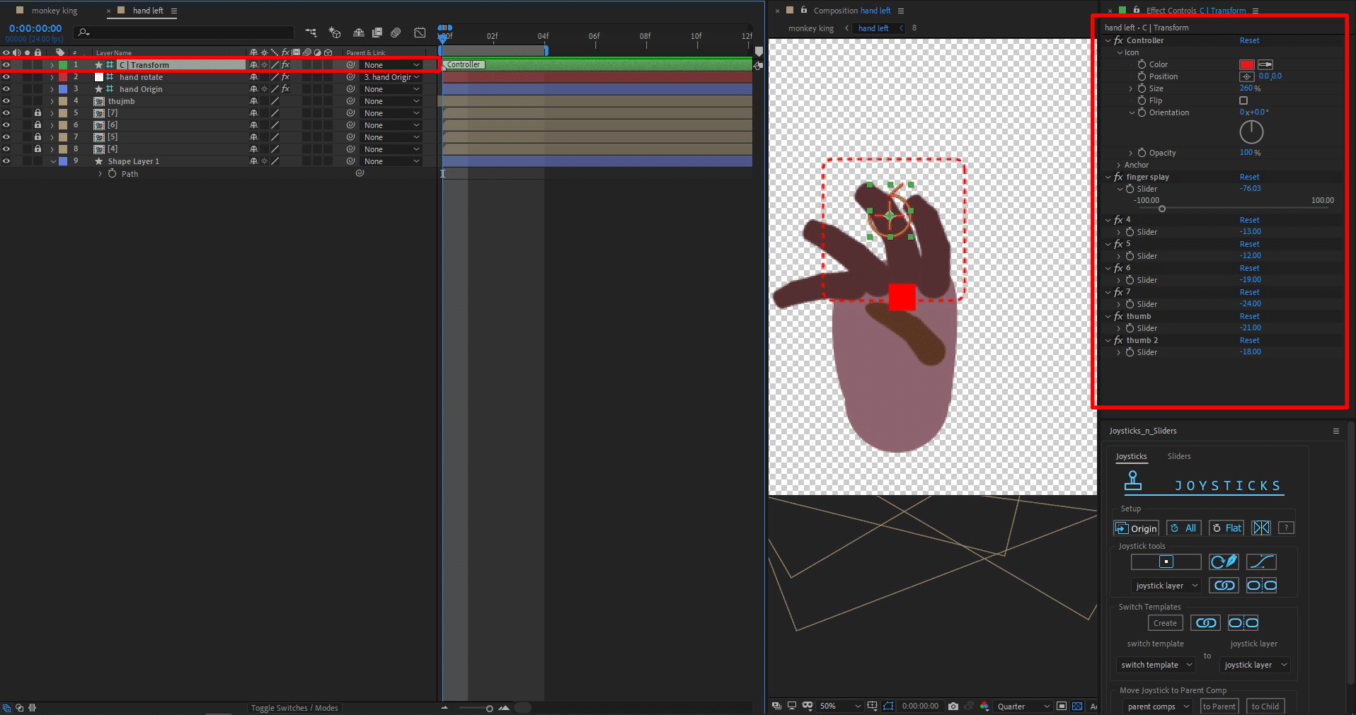This screenshot has height=715, width=1356.
Task: Select the motion blur icon above the timeline
Action: [x=396, y=33]
